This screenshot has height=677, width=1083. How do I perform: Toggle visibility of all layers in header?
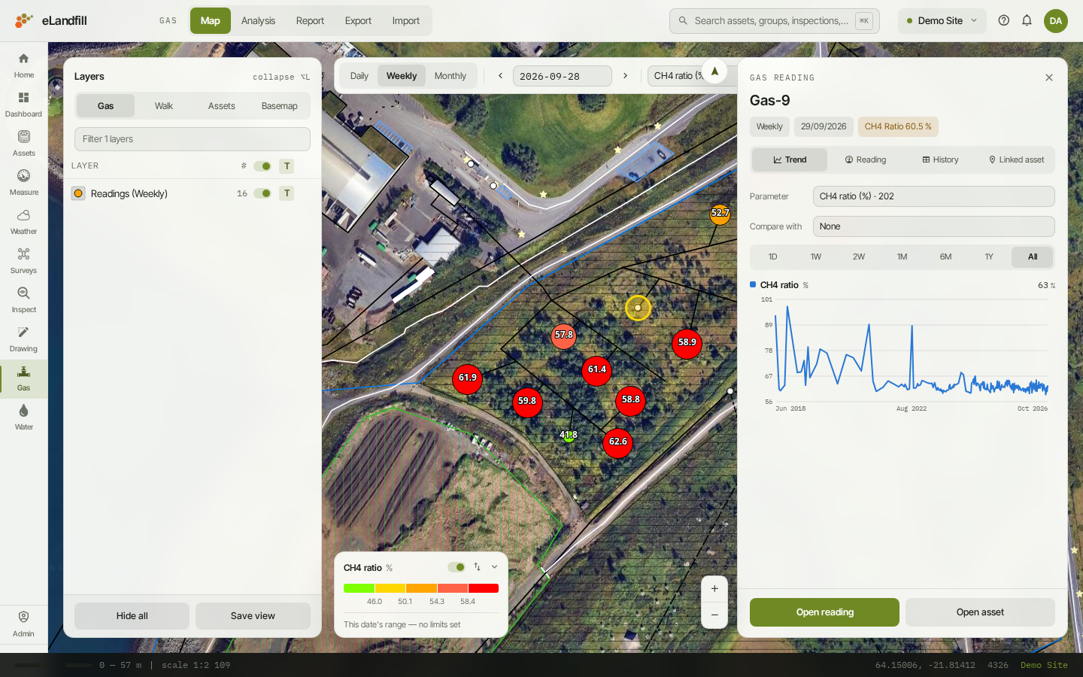(x=262, y=166)
